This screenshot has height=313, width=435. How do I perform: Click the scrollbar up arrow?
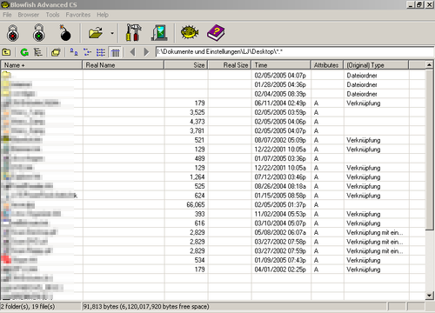[x=430, y=65]
